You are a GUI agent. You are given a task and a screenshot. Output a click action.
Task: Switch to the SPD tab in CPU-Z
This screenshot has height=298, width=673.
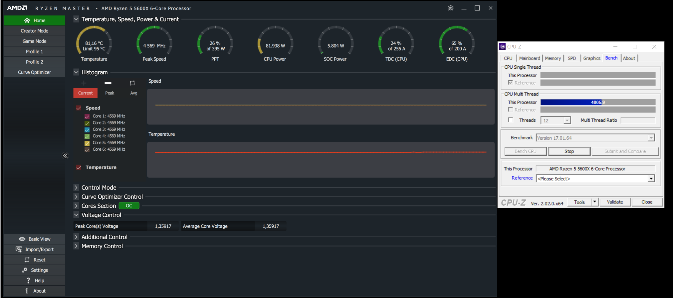coord(572,58)
